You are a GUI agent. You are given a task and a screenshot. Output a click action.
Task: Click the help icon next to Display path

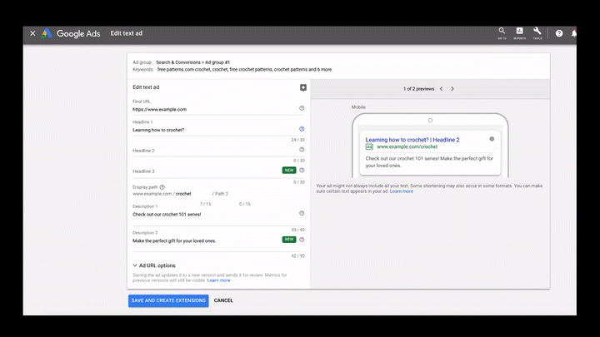[x=162, y=187]
